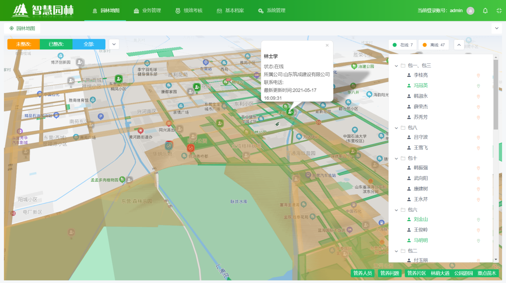
Task: Click location pin beside 韩振强
Action: click(x=478, y=168)
